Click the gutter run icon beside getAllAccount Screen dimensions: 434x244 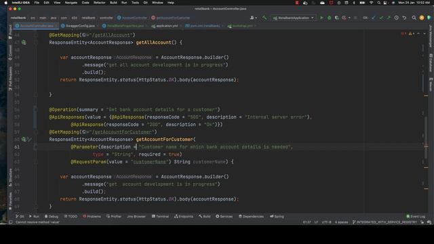24,42
